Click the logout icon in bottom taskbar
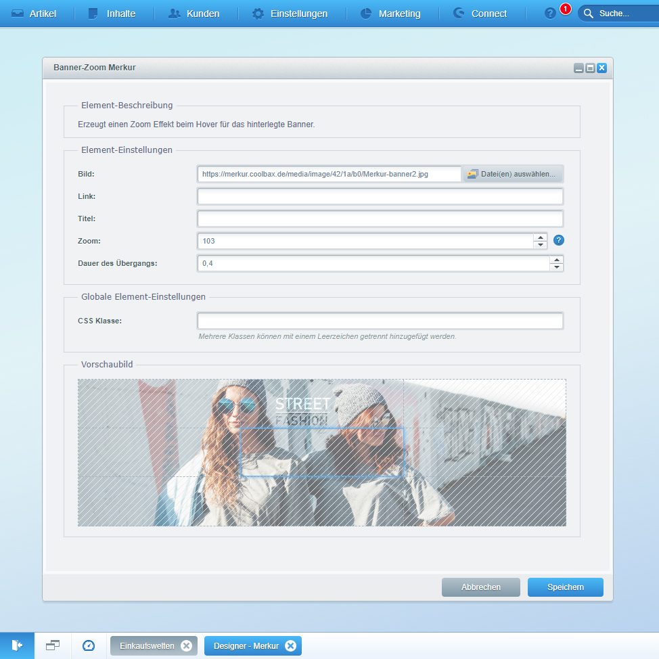This screenshot has height=659, width=659. coord(17,645)
